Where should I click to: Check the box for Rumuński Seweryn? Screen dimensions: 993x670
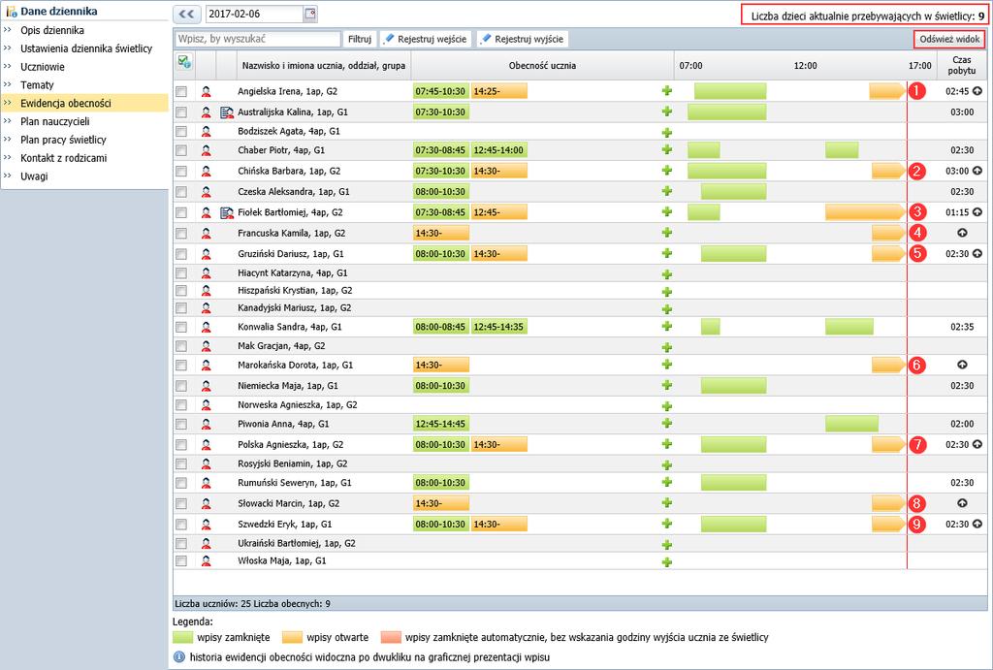[181, 483]
